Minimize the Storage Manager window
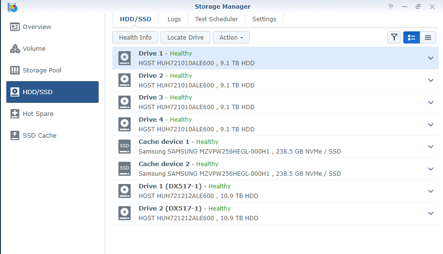 [405, 6]
